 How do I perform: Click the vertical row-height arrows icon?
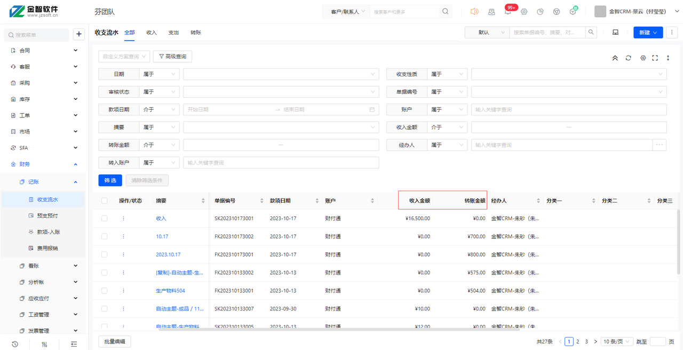point(668,58)
